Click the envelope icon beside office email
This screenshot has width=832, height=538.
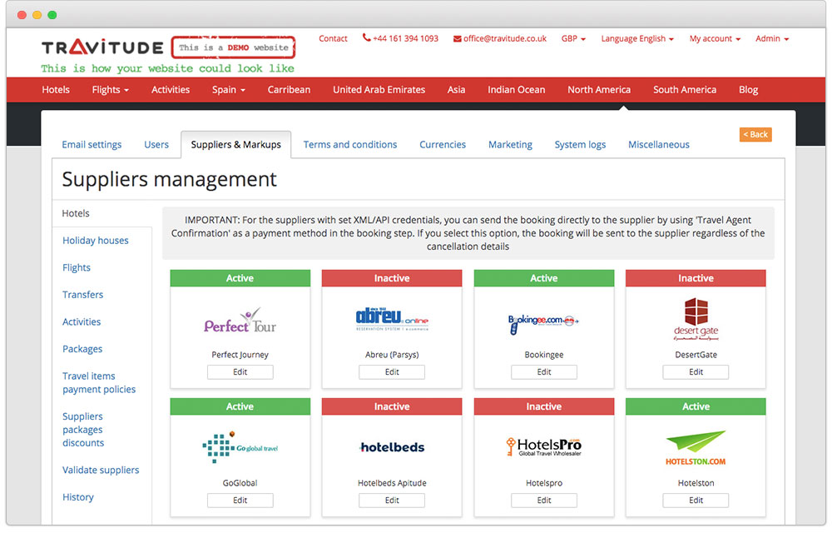tap(458, 38)
